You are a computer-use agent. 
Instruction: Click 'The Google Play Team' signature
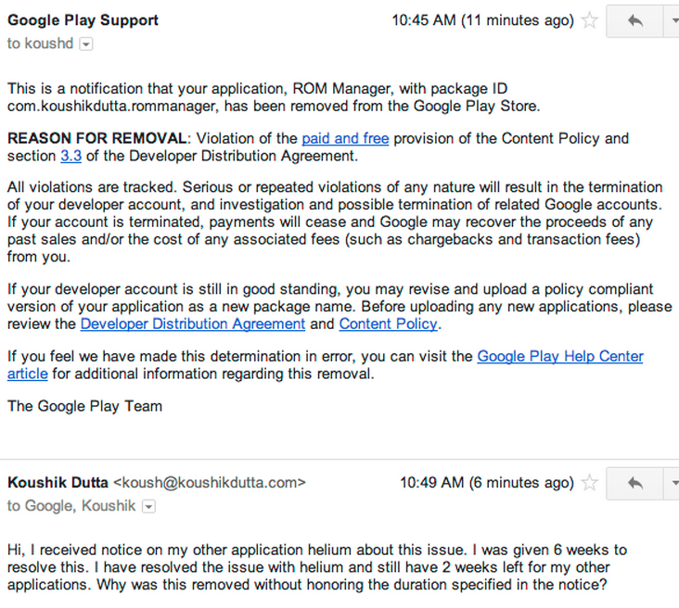pyautogui.click(x=85, y=406)
